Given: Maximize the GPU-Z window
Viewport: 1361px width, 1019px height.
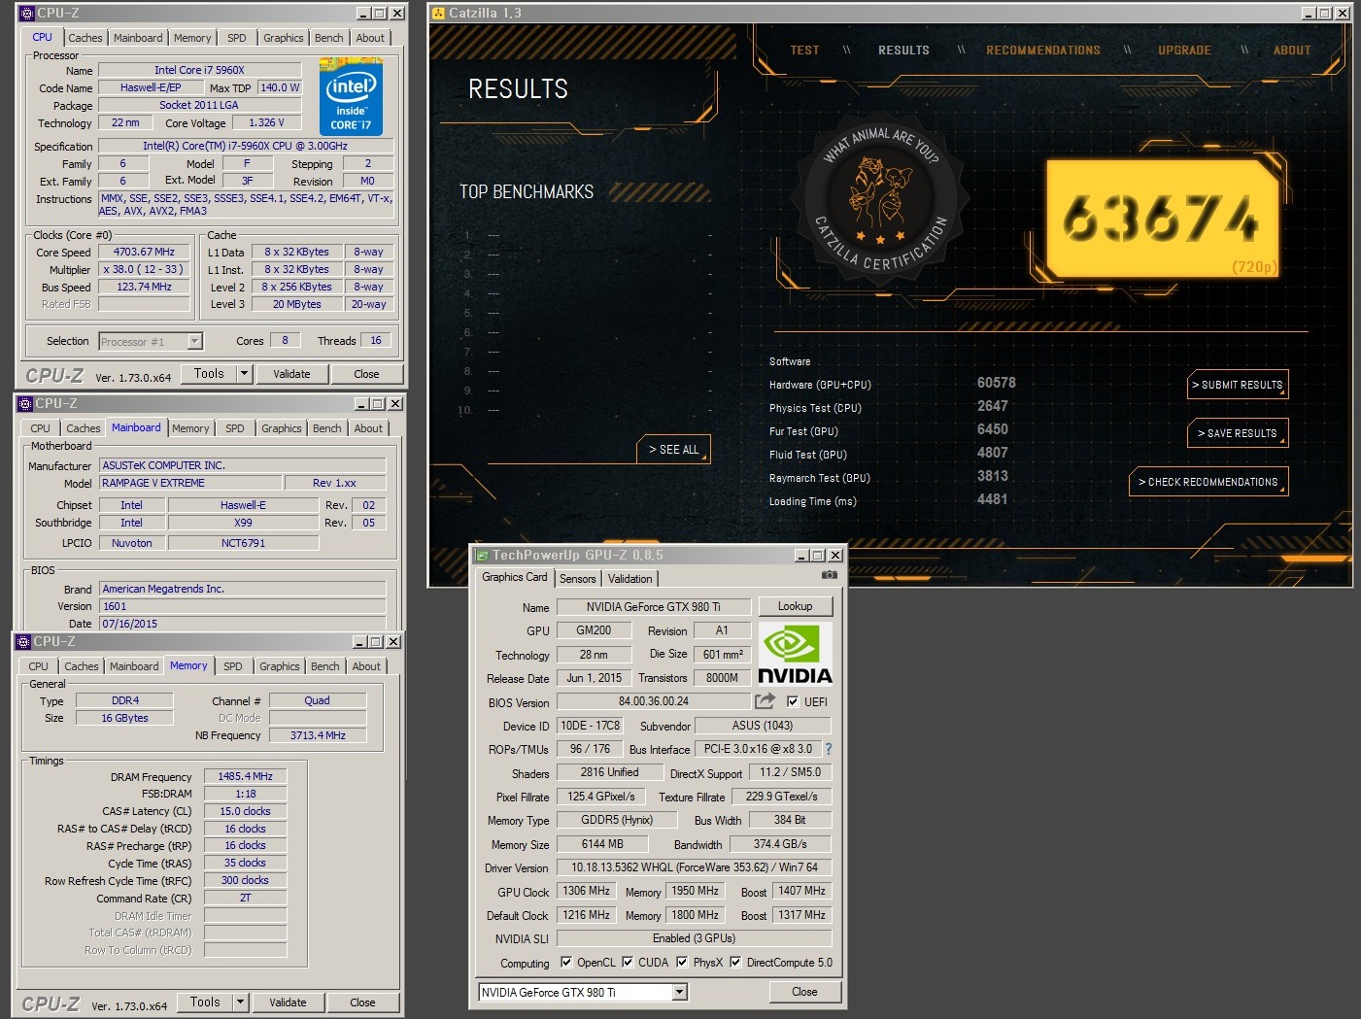Looking at the screenshot, I should click(x=818, y=555).
